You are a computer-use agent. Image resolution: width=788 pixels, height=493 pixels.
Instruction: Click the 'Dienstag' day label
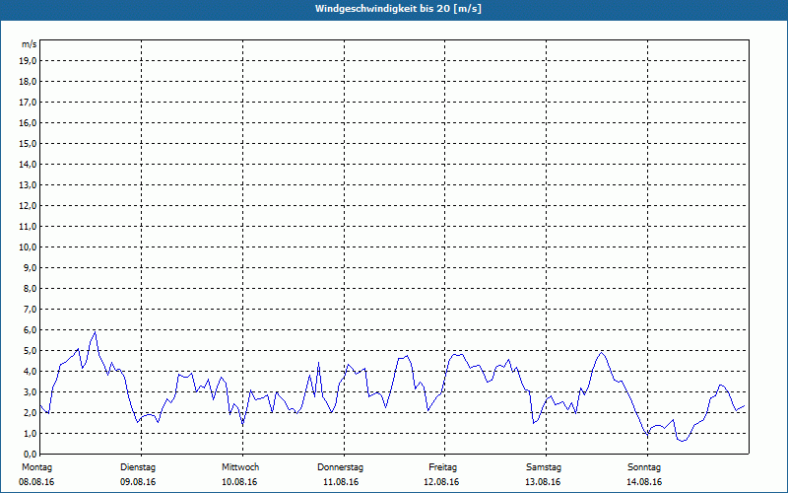point(138,467)
